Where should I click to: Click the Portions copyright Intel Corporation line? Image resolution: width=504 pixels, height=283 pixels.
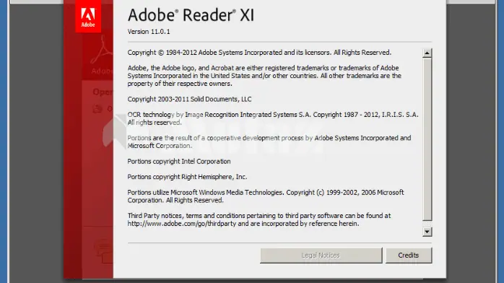click(179, 161)
